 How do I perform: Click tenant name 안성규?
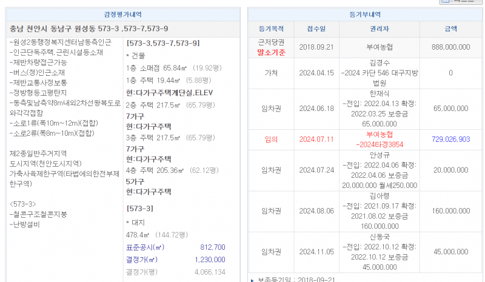tap(380, 154)
